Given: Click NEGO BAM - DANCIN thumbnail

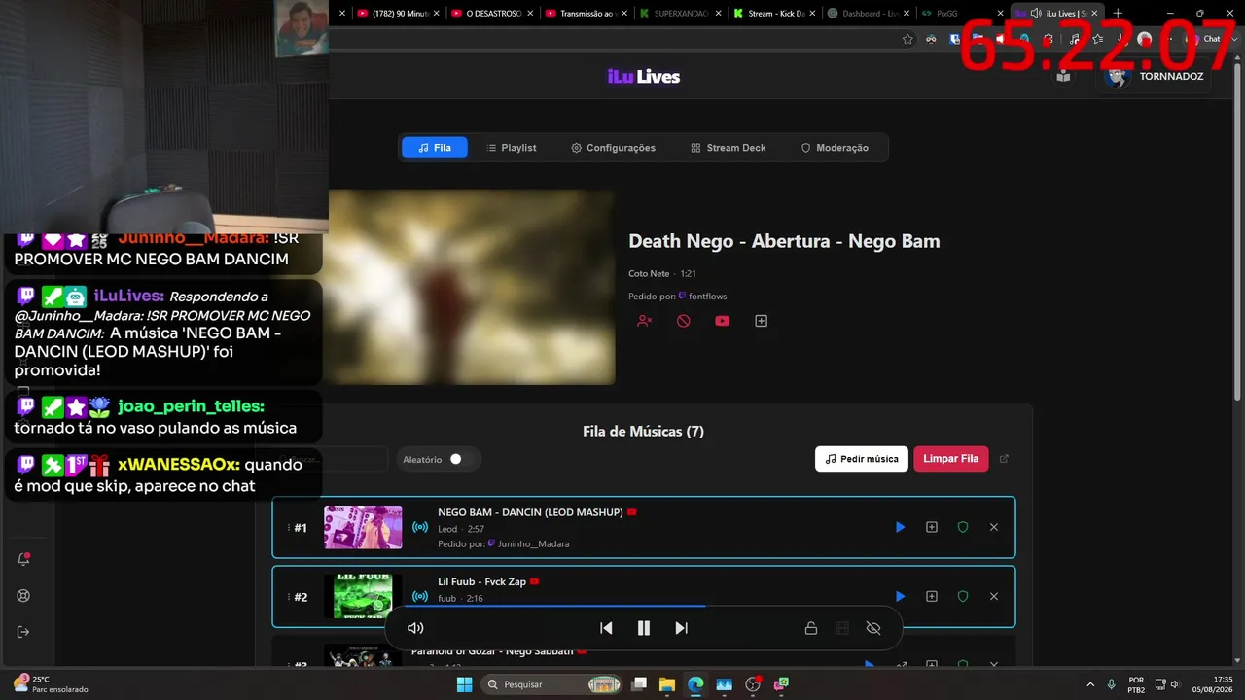Looking at the screenshot, I should coord(363,527).
